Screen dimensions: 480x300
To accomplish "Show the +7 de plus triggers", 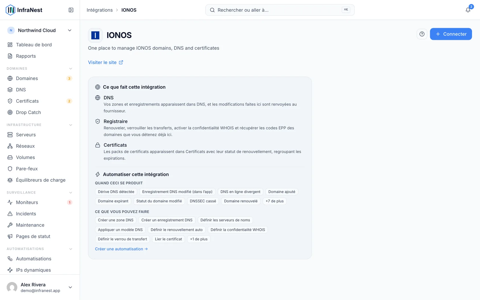I will (275, 201).
